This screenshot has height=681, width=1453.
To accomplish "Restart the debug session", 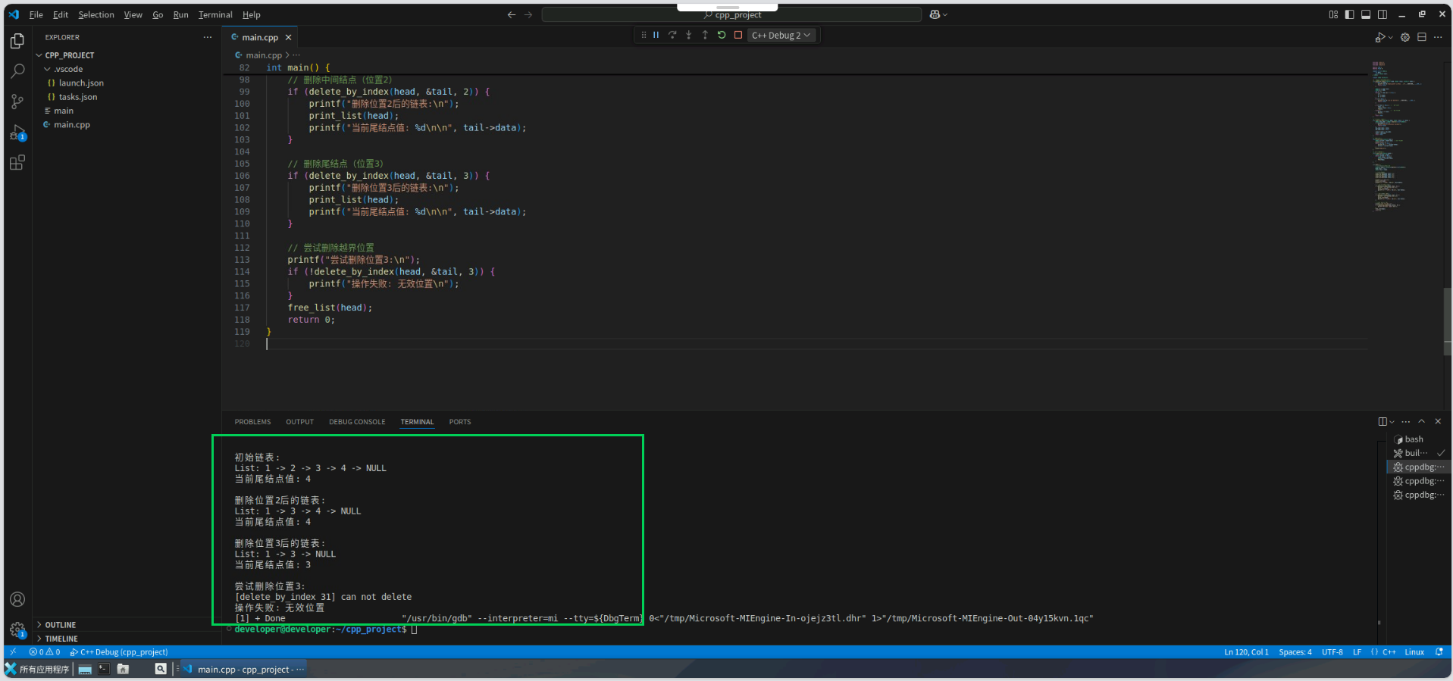I will [x=722, y=35].
